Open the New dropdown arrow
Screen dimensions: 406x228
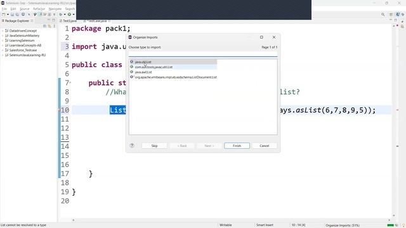tap(8, 15)
